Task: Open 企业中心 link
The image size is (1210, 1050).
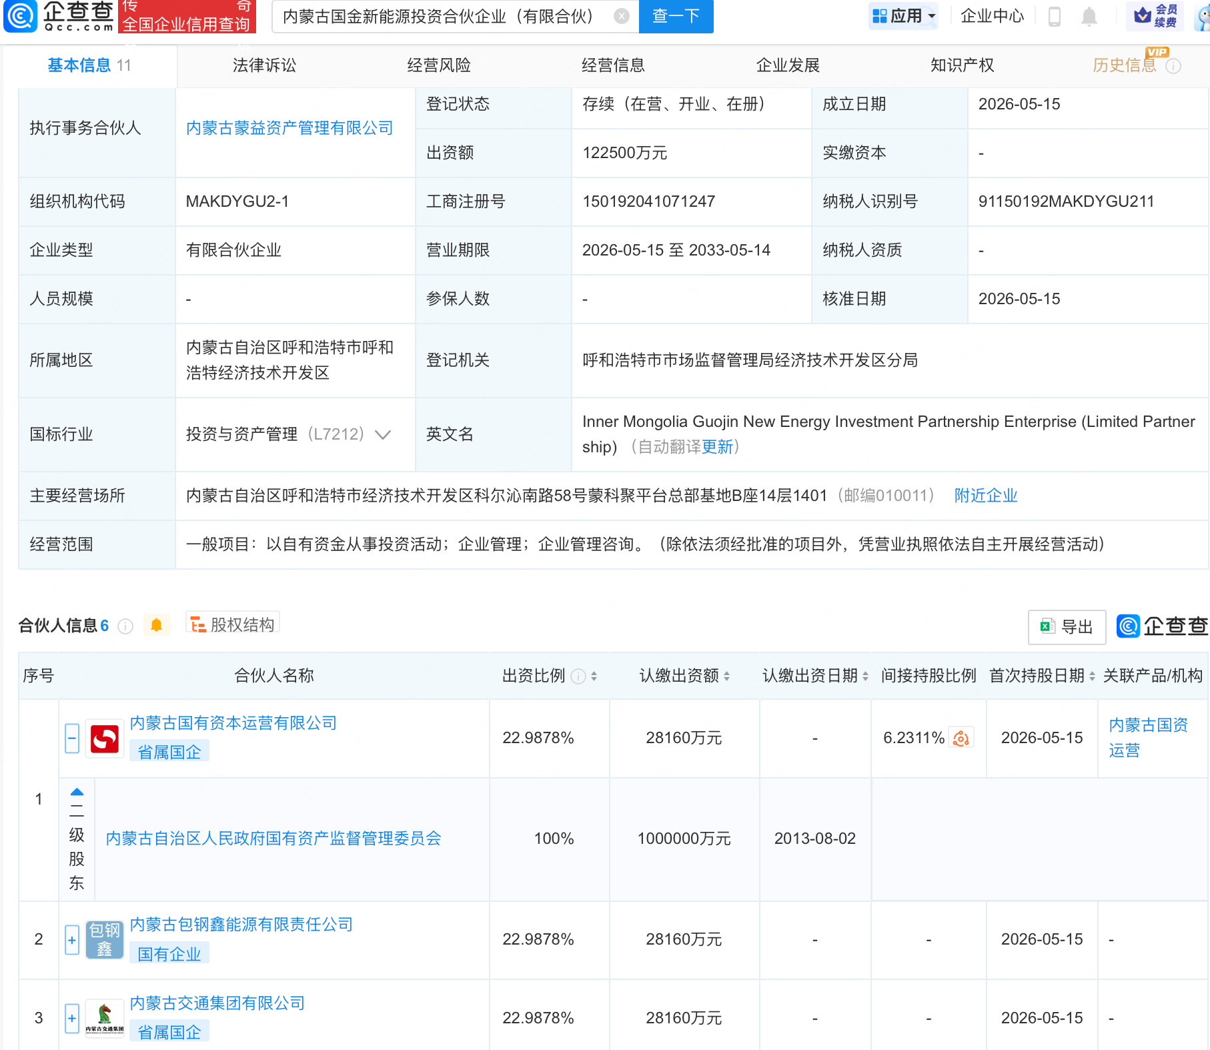Action: [992, 16]
